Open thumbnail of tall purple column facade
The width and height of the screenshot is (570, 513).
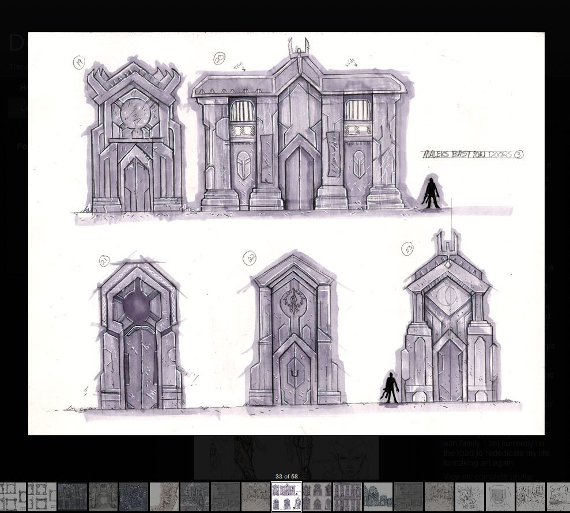pos(348,497)
